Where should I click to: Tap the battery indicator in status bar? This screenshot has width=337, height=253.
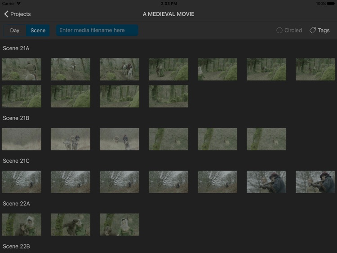(x=331, y=4)
